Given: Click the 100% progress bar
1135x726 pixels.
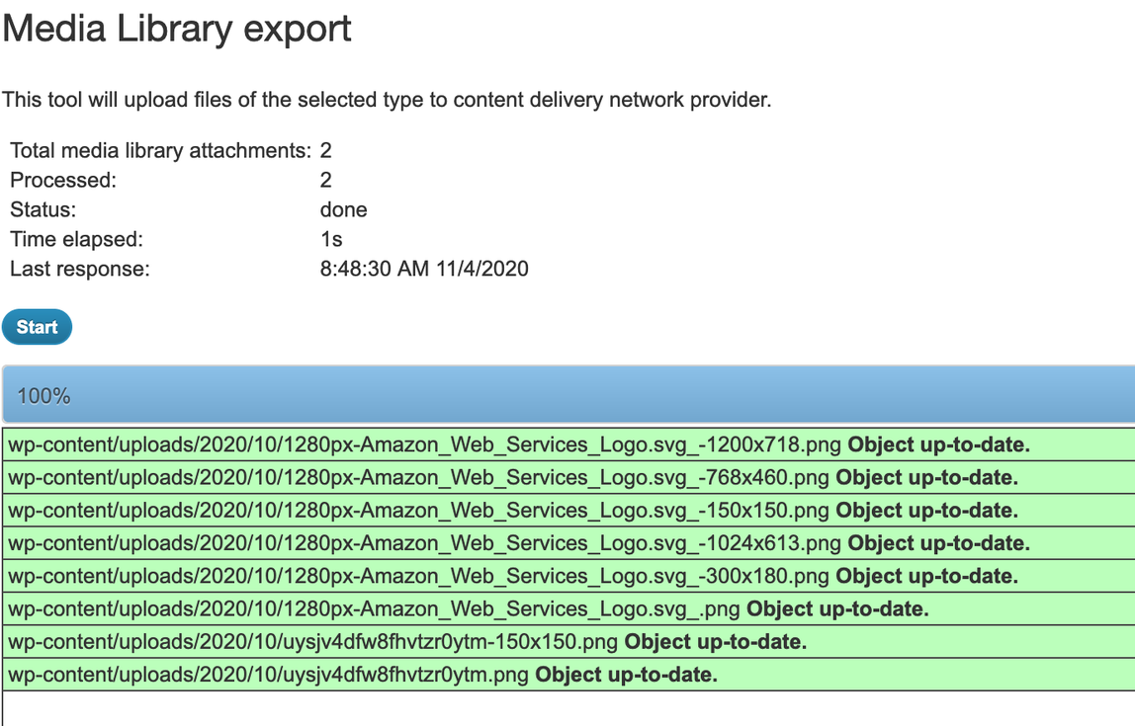Looking at the screenshot, I should pyautogui.click(x=567, y=396).
